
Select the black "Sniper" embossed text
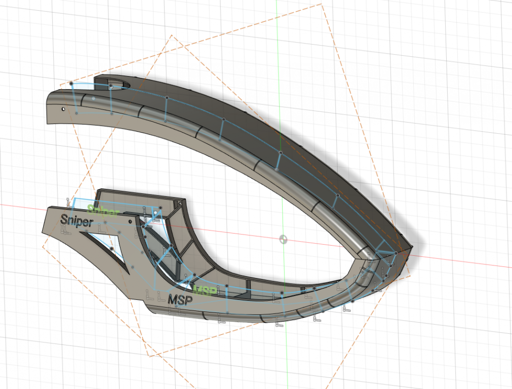(x=76, y=221)
